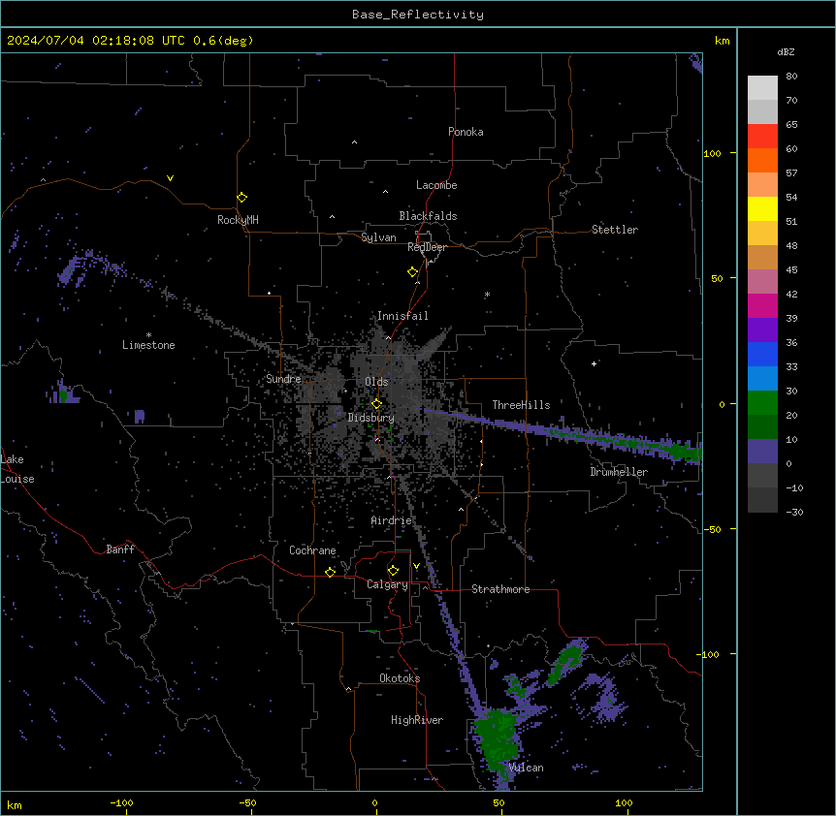
Task: Select the Didsbury label
Action: tap(371, 418)
